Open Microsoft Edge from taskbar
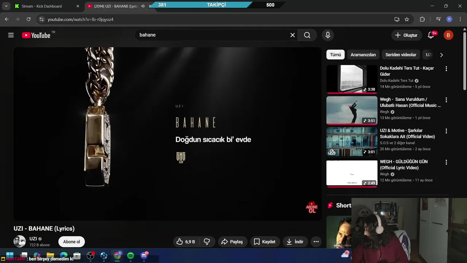The width and height of the screenshot is (467, 263). point(63,256)
